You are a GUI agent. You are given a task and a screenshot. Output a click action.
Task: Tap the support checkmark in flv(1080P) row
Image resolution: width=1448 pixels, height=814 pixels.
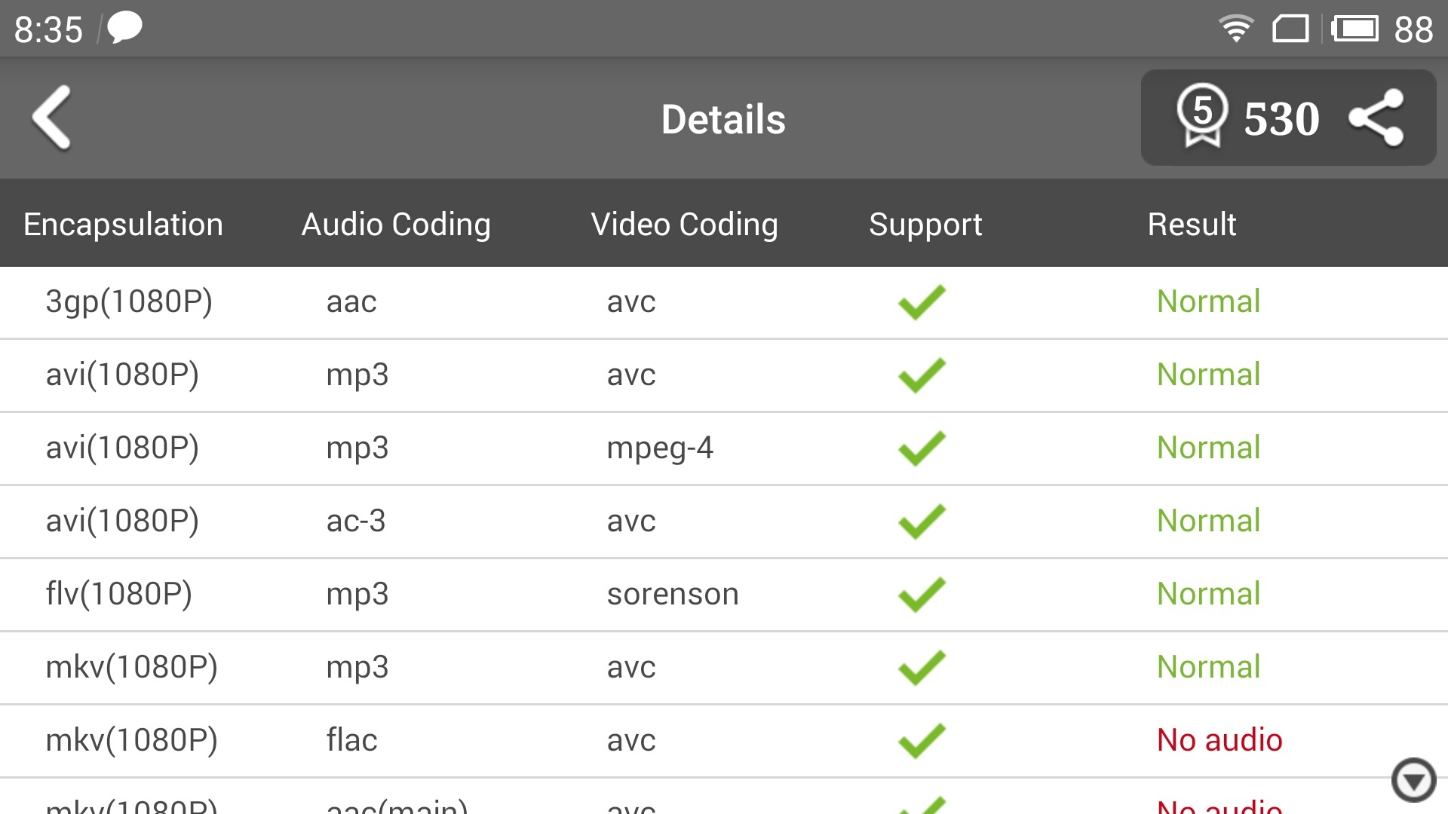[x=922, y=595]
